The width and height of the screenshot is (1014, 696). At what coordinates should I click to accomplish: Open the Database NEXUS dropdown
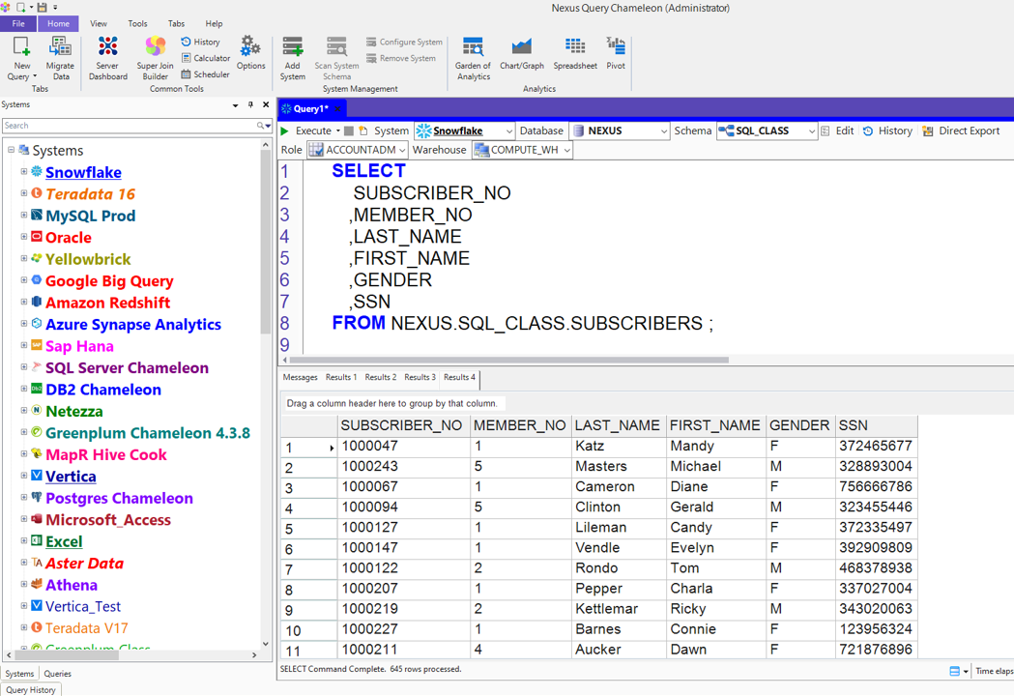[663, 131]
